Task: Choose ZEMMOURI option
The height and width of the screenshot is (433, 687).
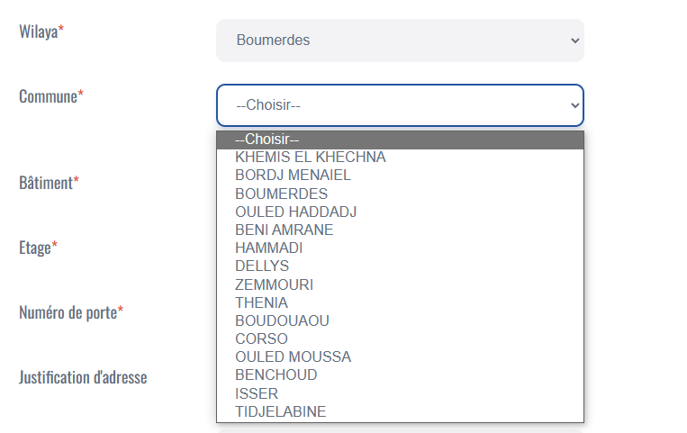Action: tap(274, 284)
